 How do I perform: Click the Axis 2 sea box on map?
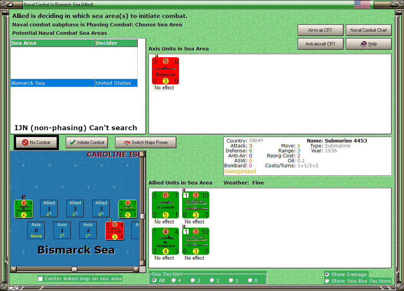(88, 230)
